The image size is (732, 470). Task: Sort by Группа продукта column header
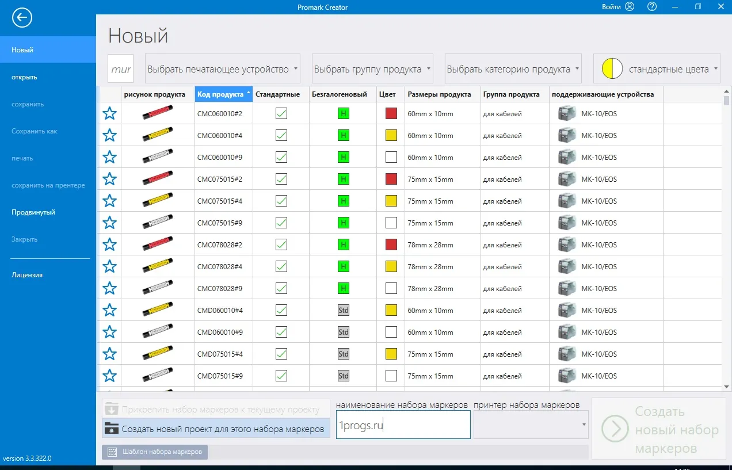[514, 94]
